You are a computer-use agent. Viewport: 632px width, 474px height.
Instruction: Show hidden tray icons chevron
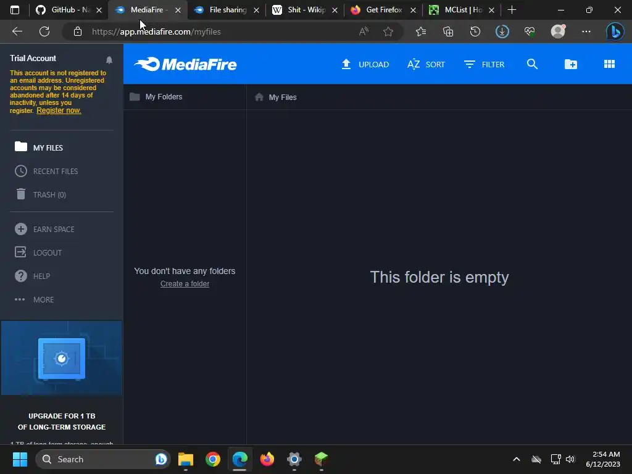point(517,459)
